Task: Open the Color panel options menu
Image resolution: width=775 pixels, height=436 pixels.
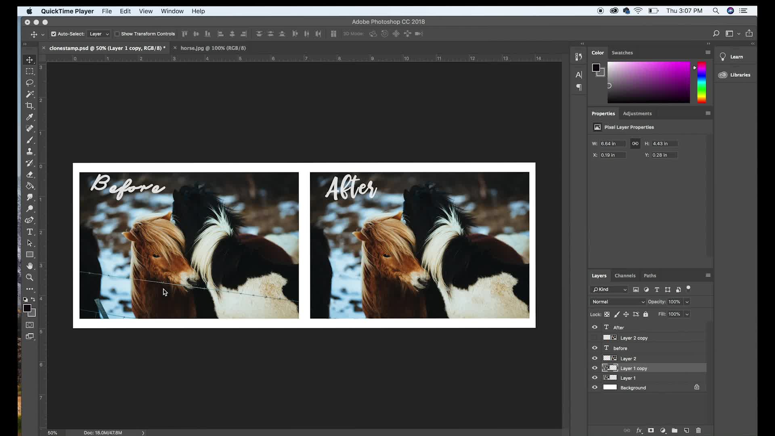Action: click(x=708, y=52)
